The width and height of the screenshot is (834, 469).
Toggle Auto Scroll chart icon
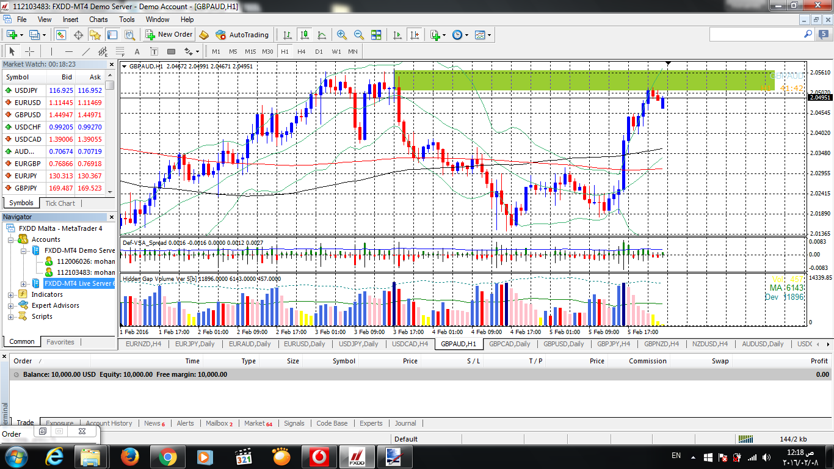coord(397,35)
